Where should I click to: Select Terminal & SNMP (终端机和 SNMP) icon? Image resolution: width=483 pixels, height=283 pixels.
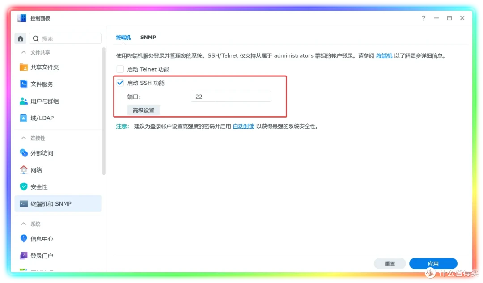(x=23, y=203)
